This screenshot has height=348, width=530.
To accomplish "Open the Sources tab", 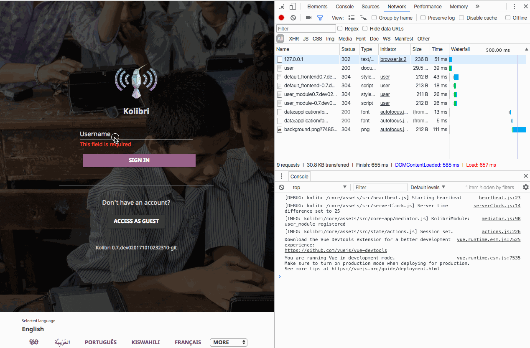I will point(370,6).
